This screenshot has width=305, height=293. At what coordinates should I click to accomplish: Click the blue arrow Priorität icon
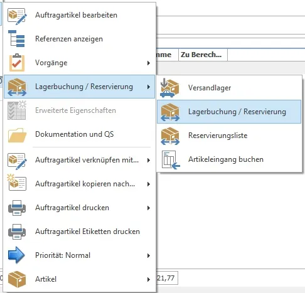pos(16,255)
